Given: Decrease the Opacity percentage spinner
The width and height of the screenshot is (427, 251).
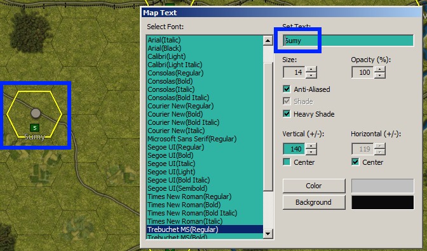Looking at the screenshot, I should click(x=379, y=75).
